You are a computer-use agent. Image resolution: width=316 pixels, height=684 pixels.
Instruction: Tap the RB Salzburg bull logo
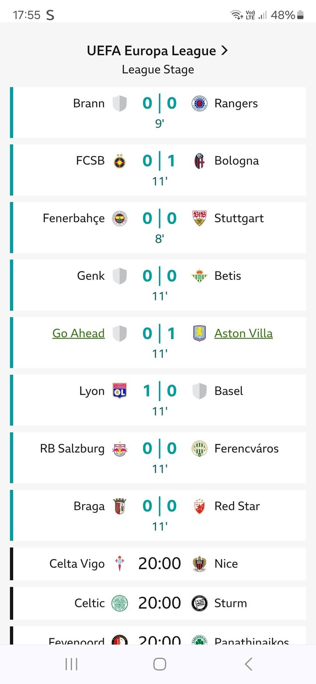coord(120,449)
